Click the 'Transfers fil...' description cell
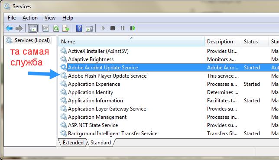 (x=222, y=134)
